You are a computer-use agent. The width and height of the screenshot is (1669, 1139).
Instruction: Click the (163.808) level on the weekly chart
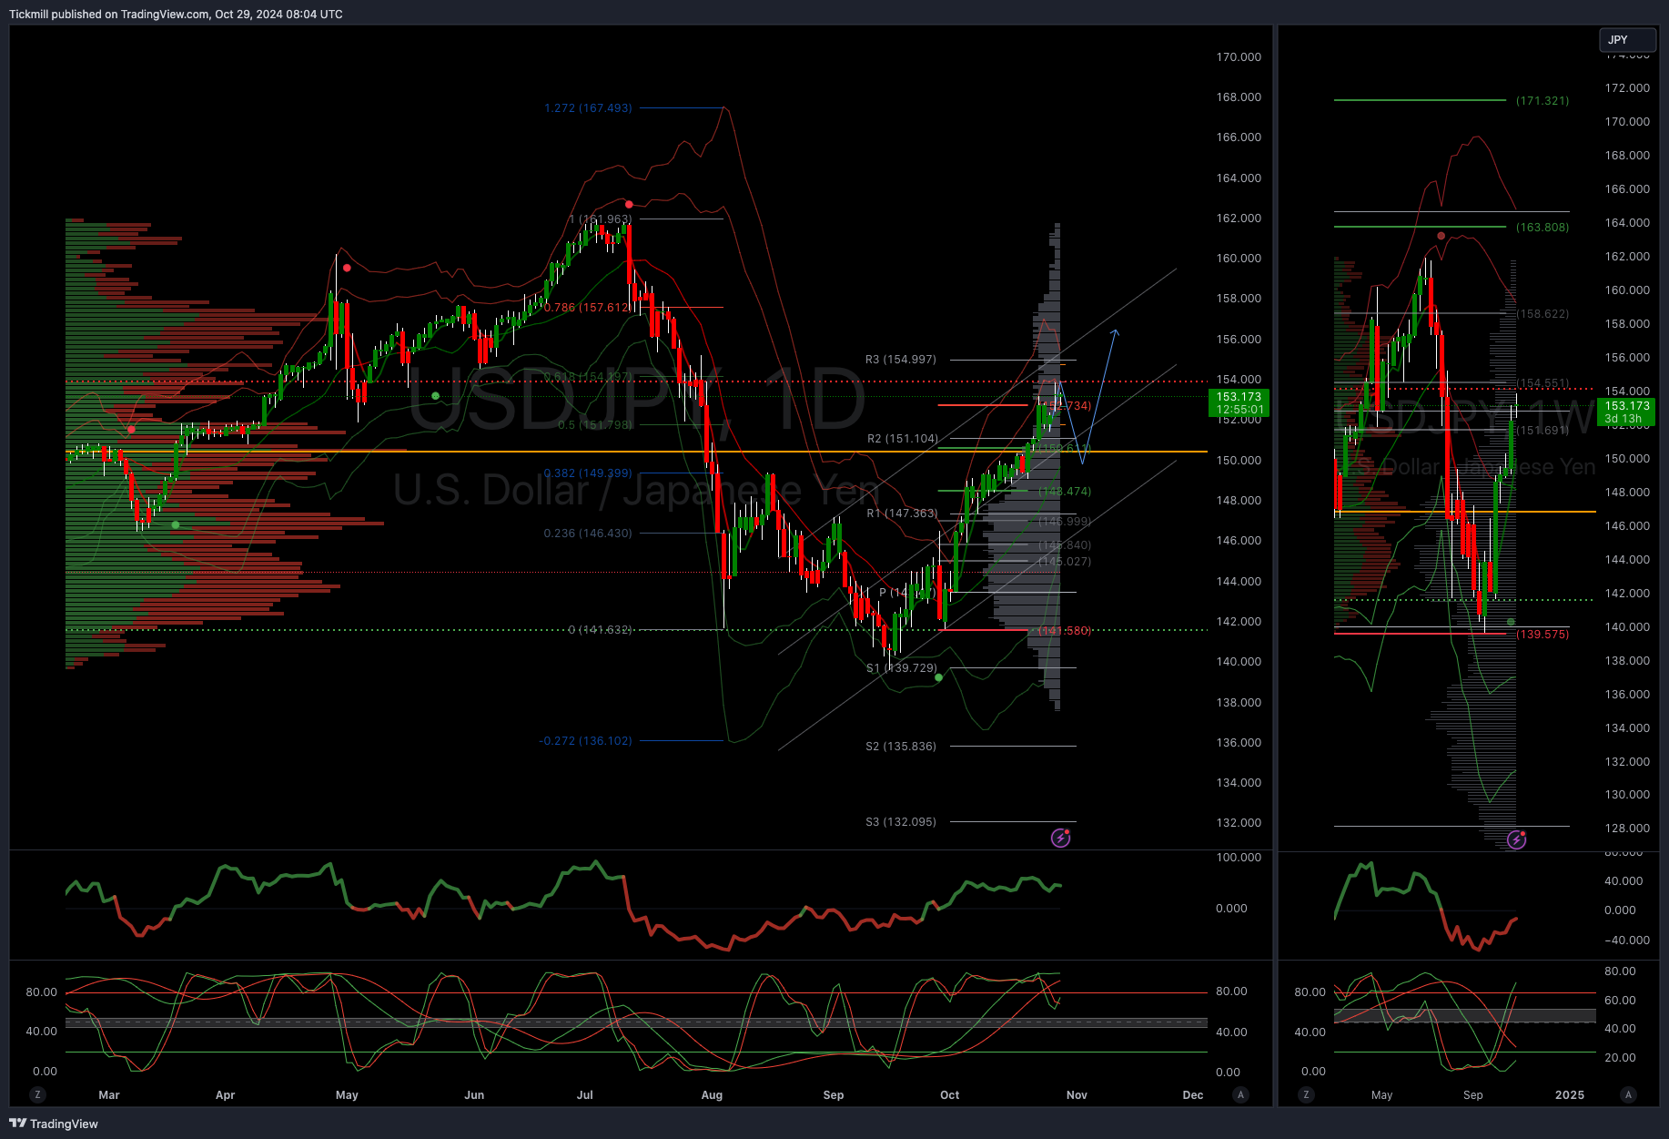click(1543, 228)
